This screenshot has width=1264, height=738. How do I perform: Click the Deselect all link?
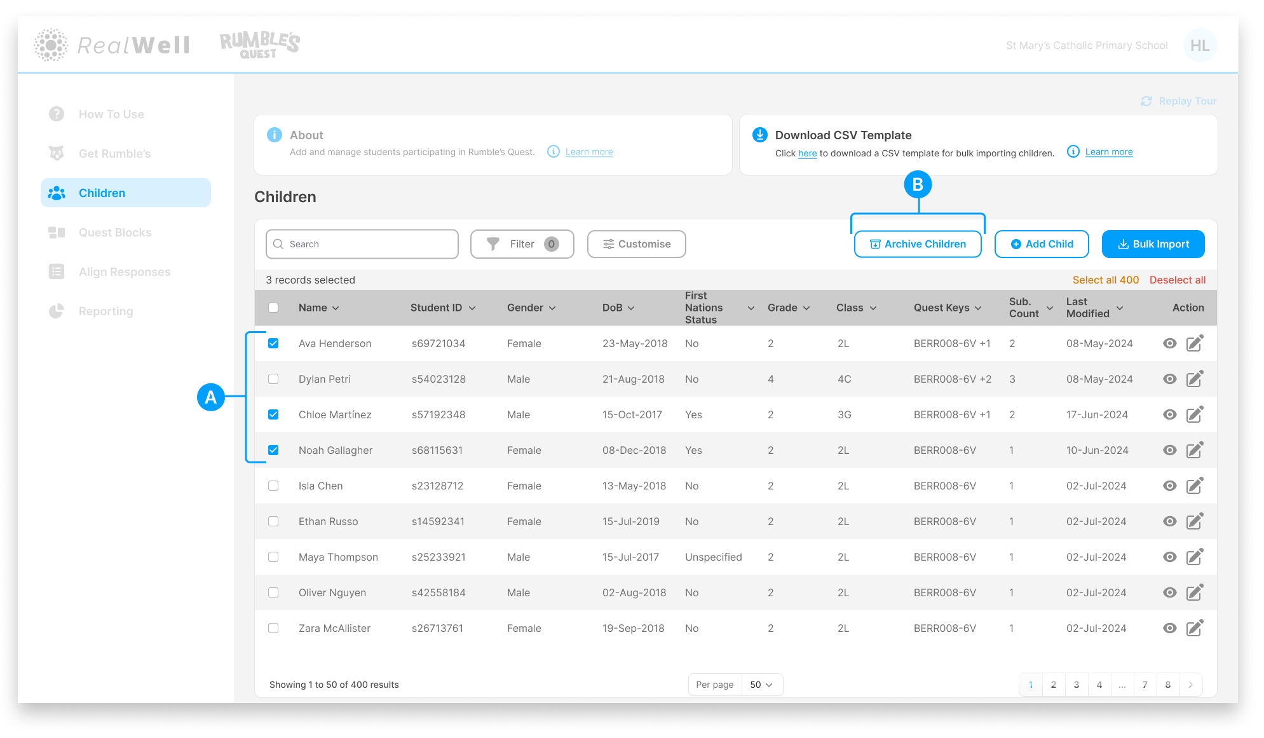coord(1177,280)
